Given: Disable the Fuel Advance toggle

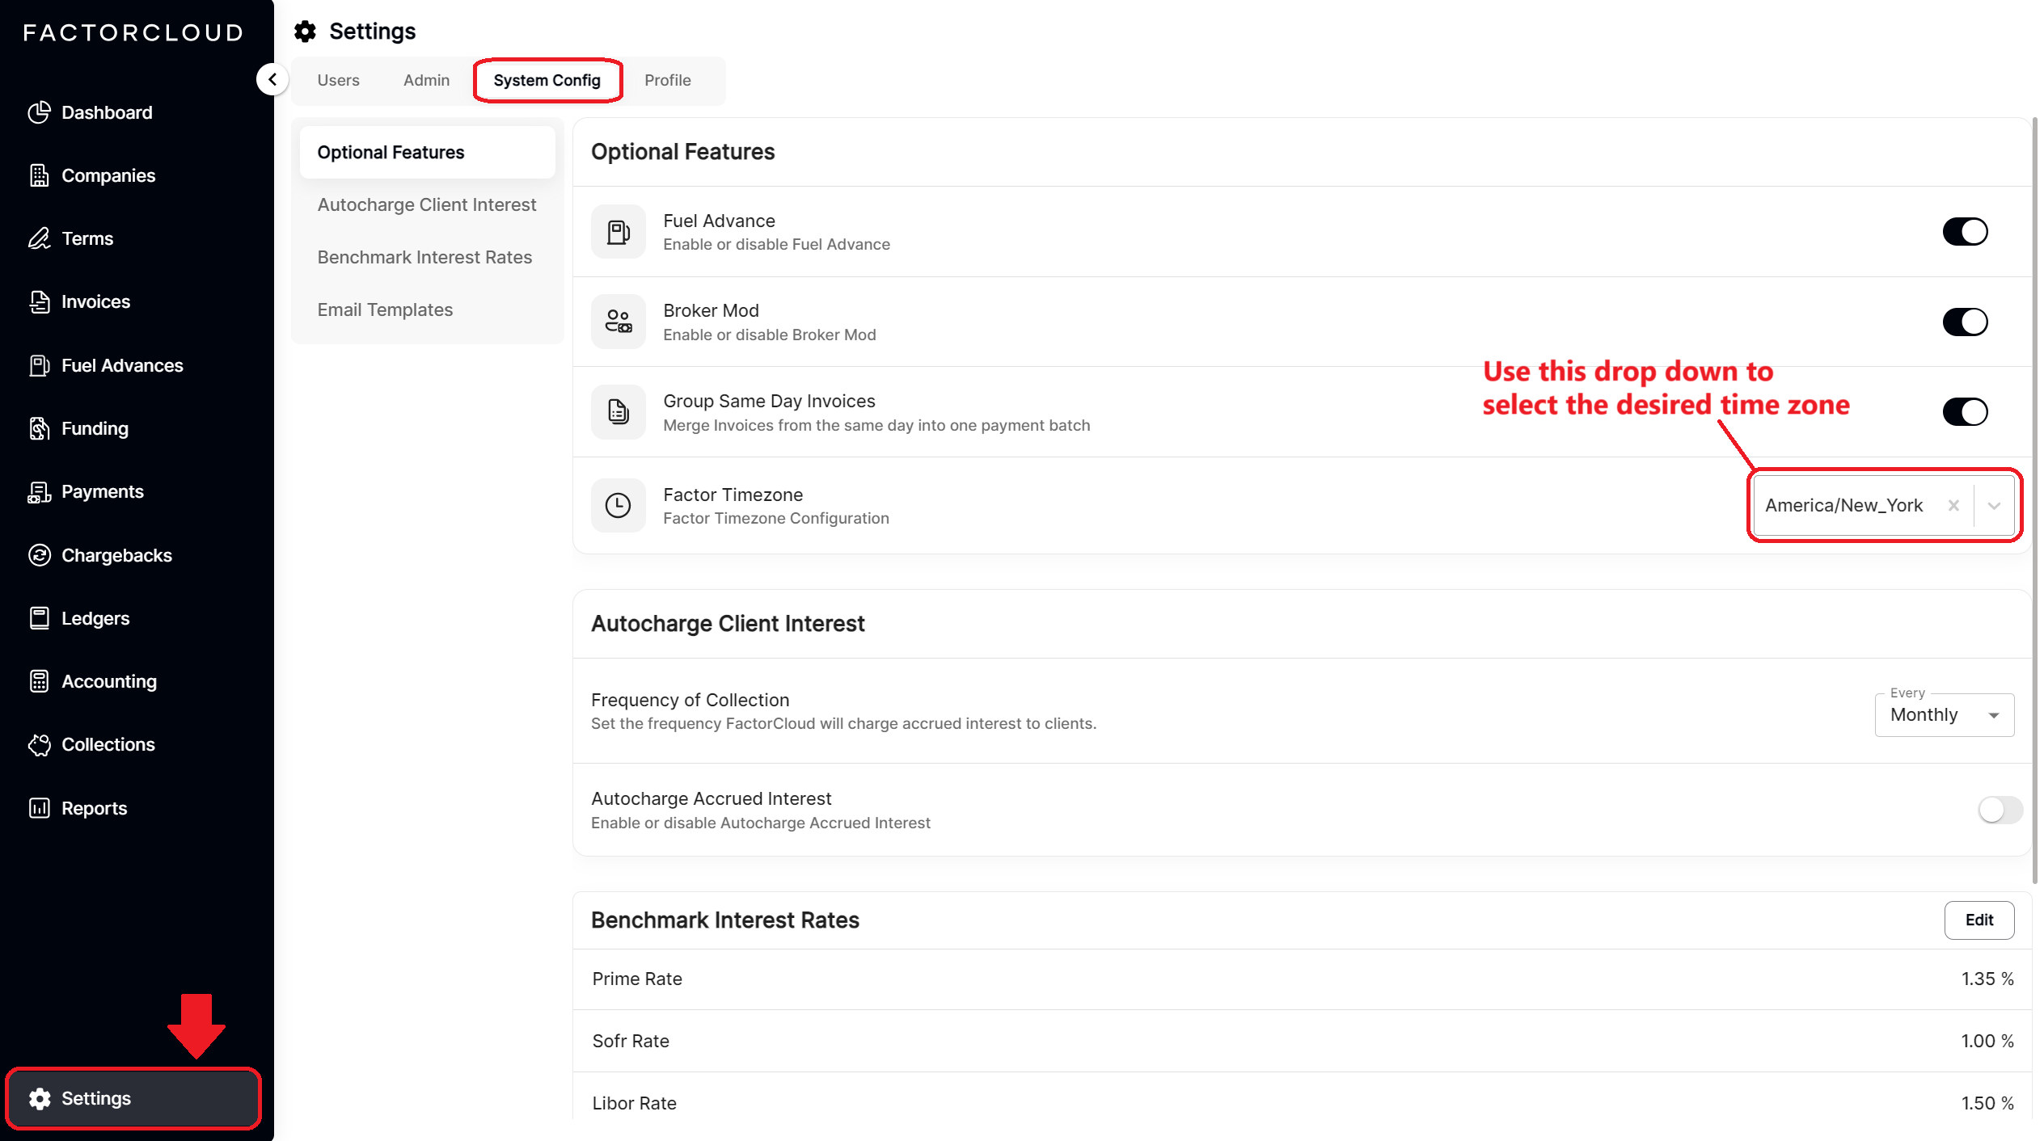Looking at the screenshot, I should (1966, 232).
